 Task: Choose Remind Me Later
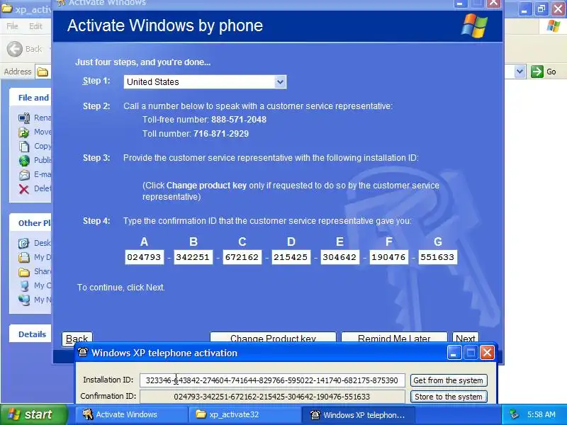point(394,338)
